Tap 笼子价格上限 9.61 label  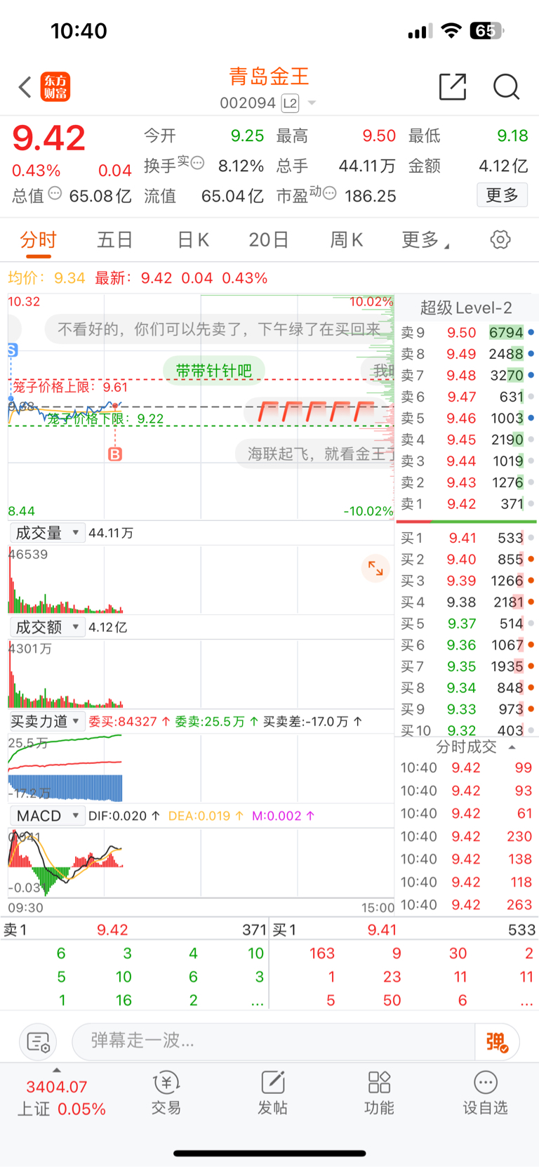pyautogui.click(x=70, y=387)
